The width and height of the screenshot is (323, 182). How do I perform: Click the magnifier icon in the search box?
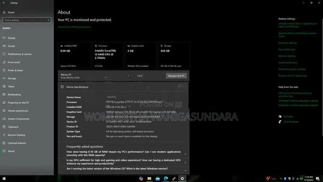tap(48, 20)
